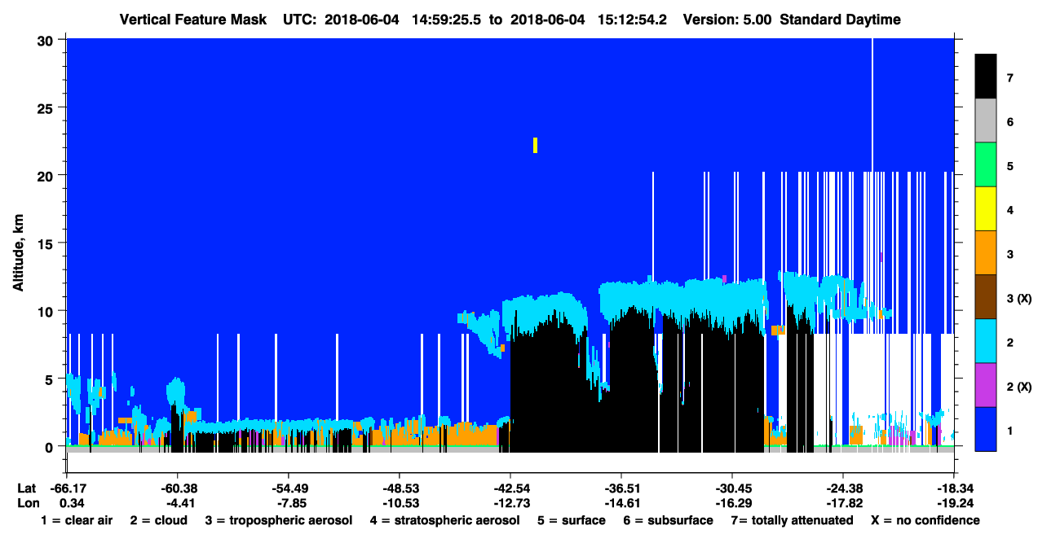Viewport: 1060px width, 543px height.
Task: Click the orange color bar segment labeled 3
Action: click(x=985, y=253)
